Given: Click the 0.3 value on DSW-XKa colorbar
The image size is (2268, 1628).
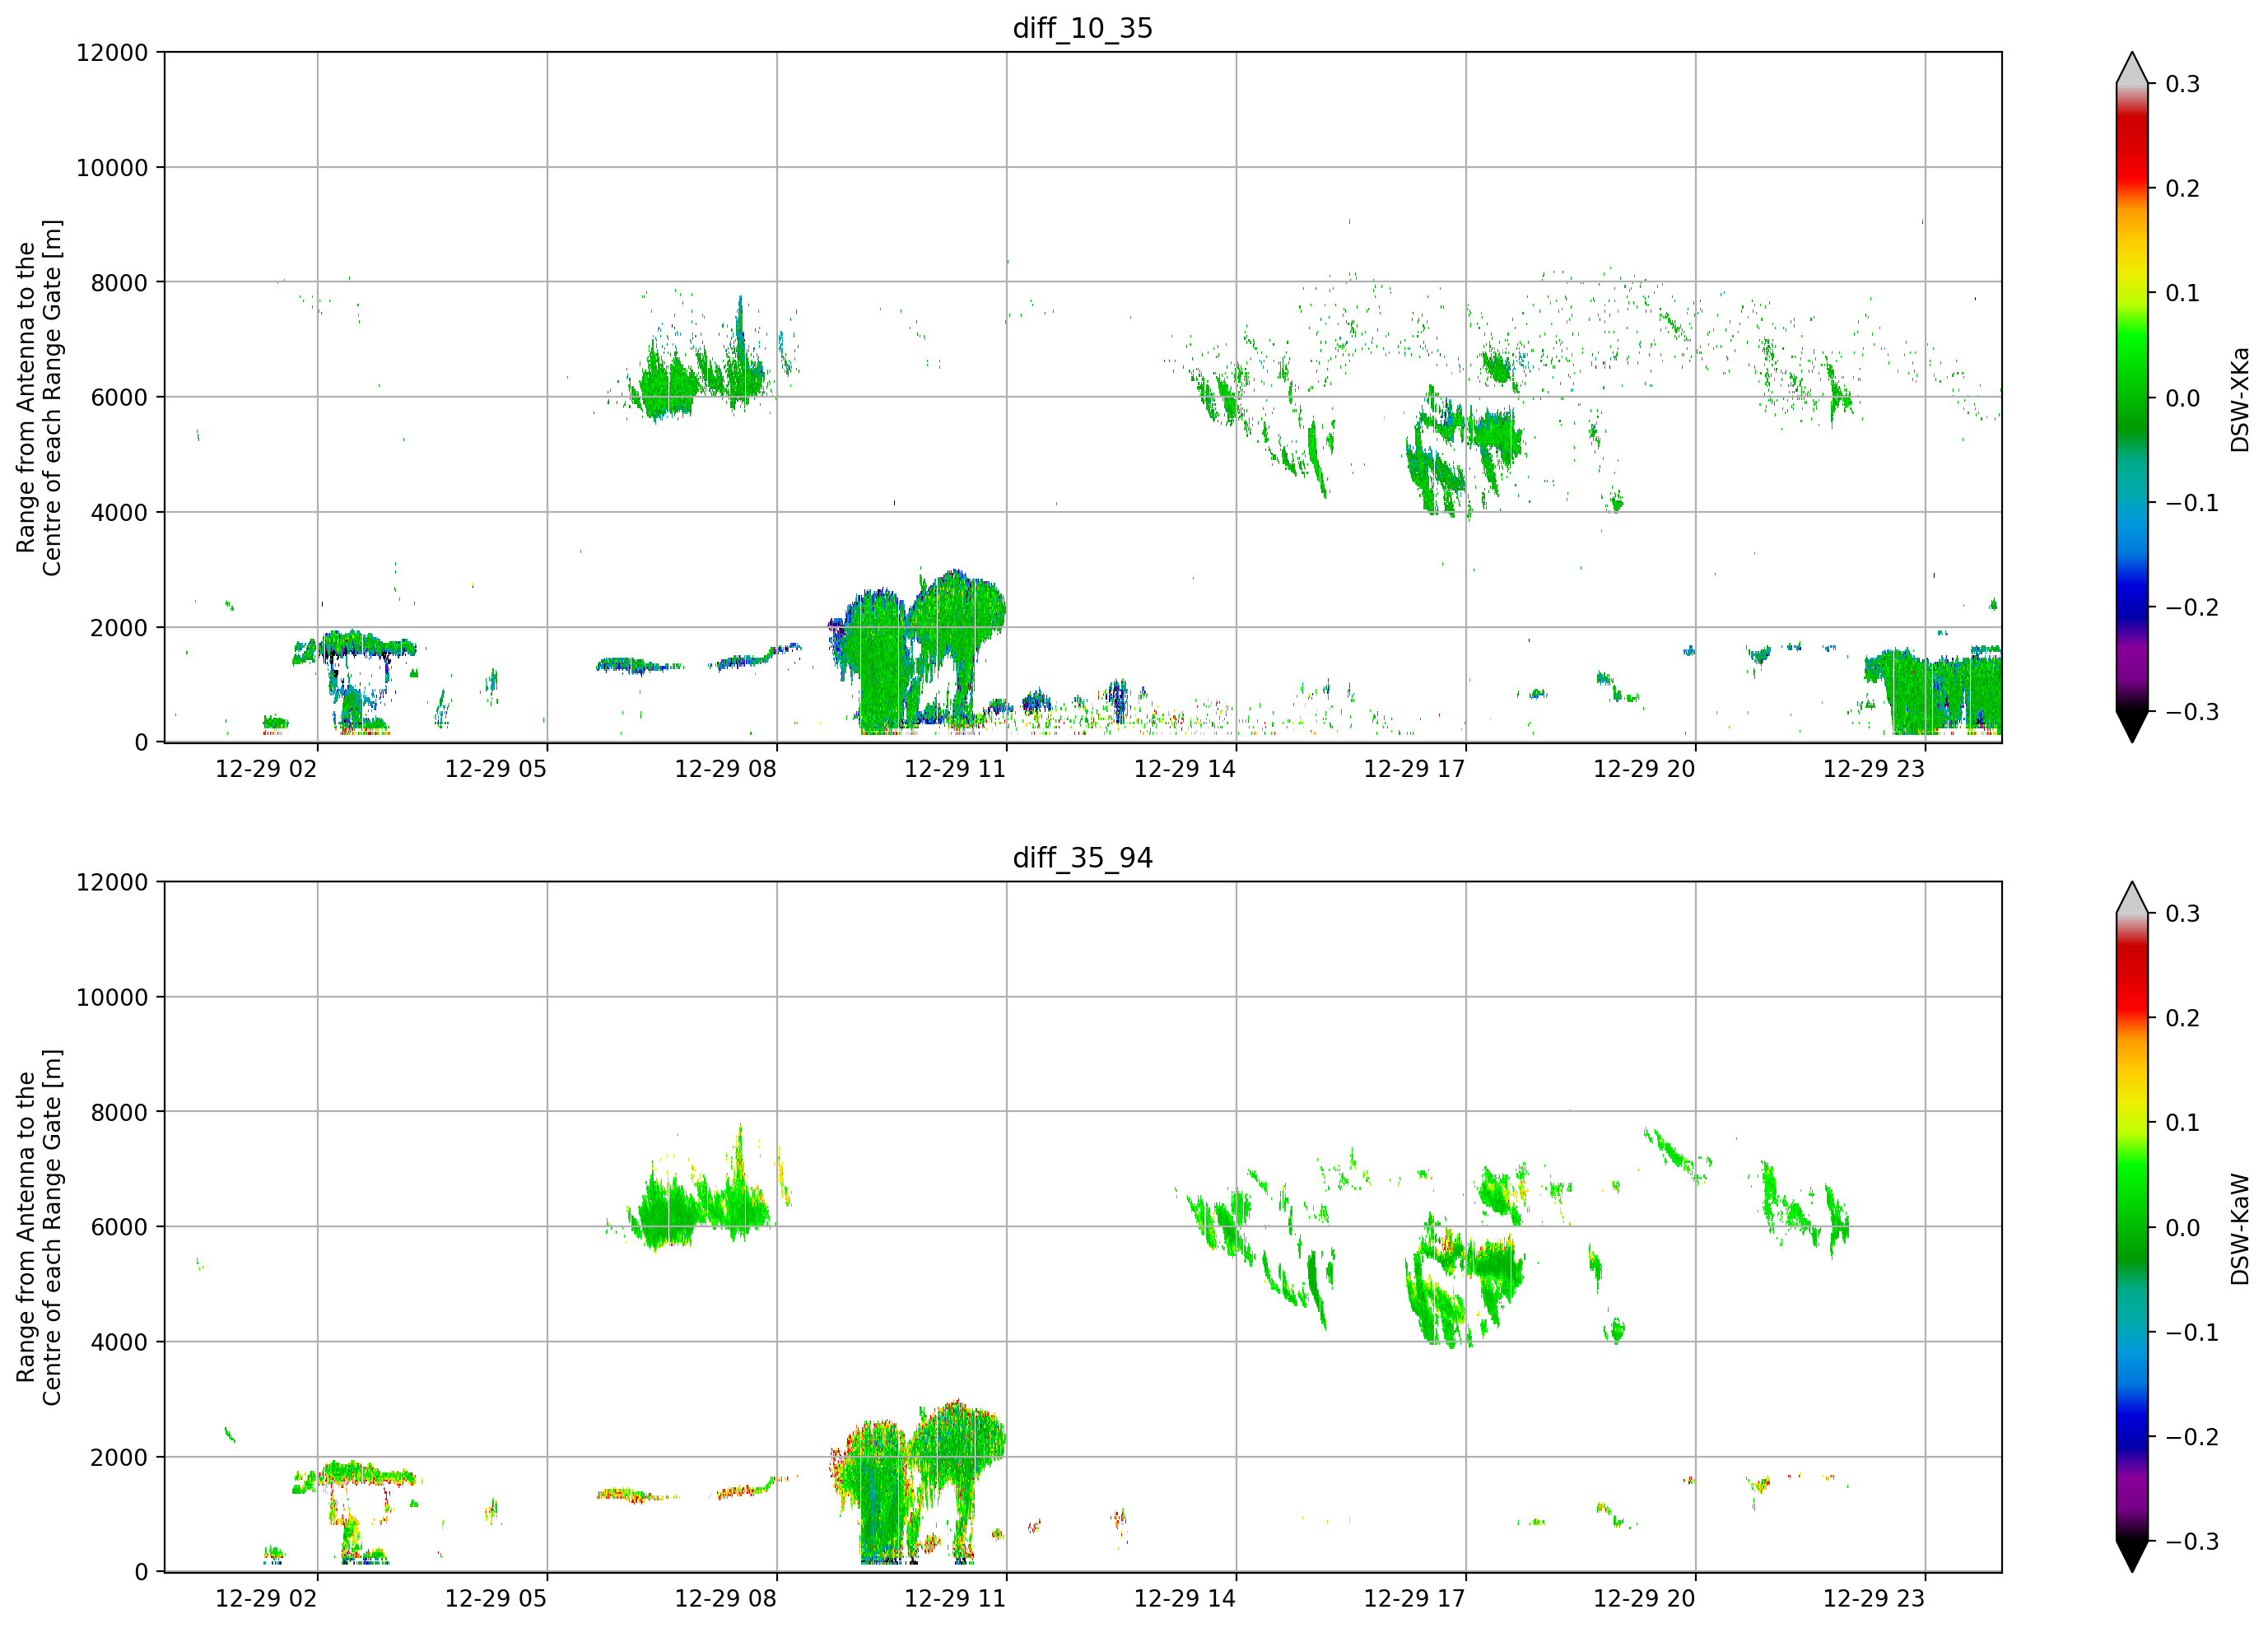Looking at the screenshot, I should coord(2183,84).
